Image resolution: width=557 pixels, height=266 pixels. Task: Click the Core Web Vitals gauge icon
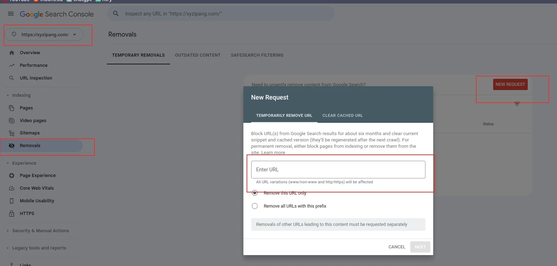12,188
